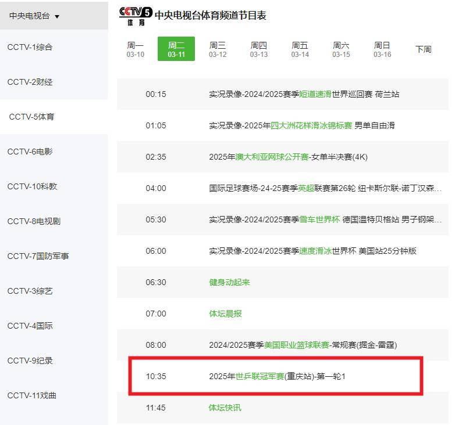Click the 06:00 time cell
The image size is (455, 425).
pyautogui.click(x=156, y=251)
